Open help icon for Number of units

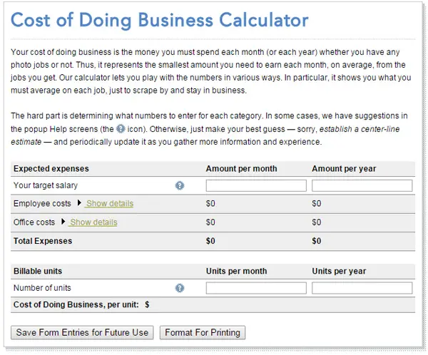pyautogui.click(x=180, y=288)
